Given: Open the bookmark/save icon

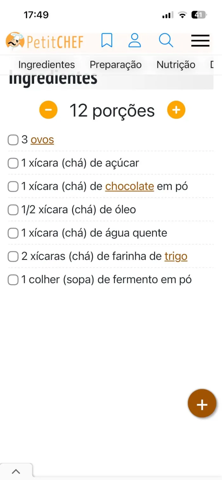Looking at the screenshot, I should (107, 41).
